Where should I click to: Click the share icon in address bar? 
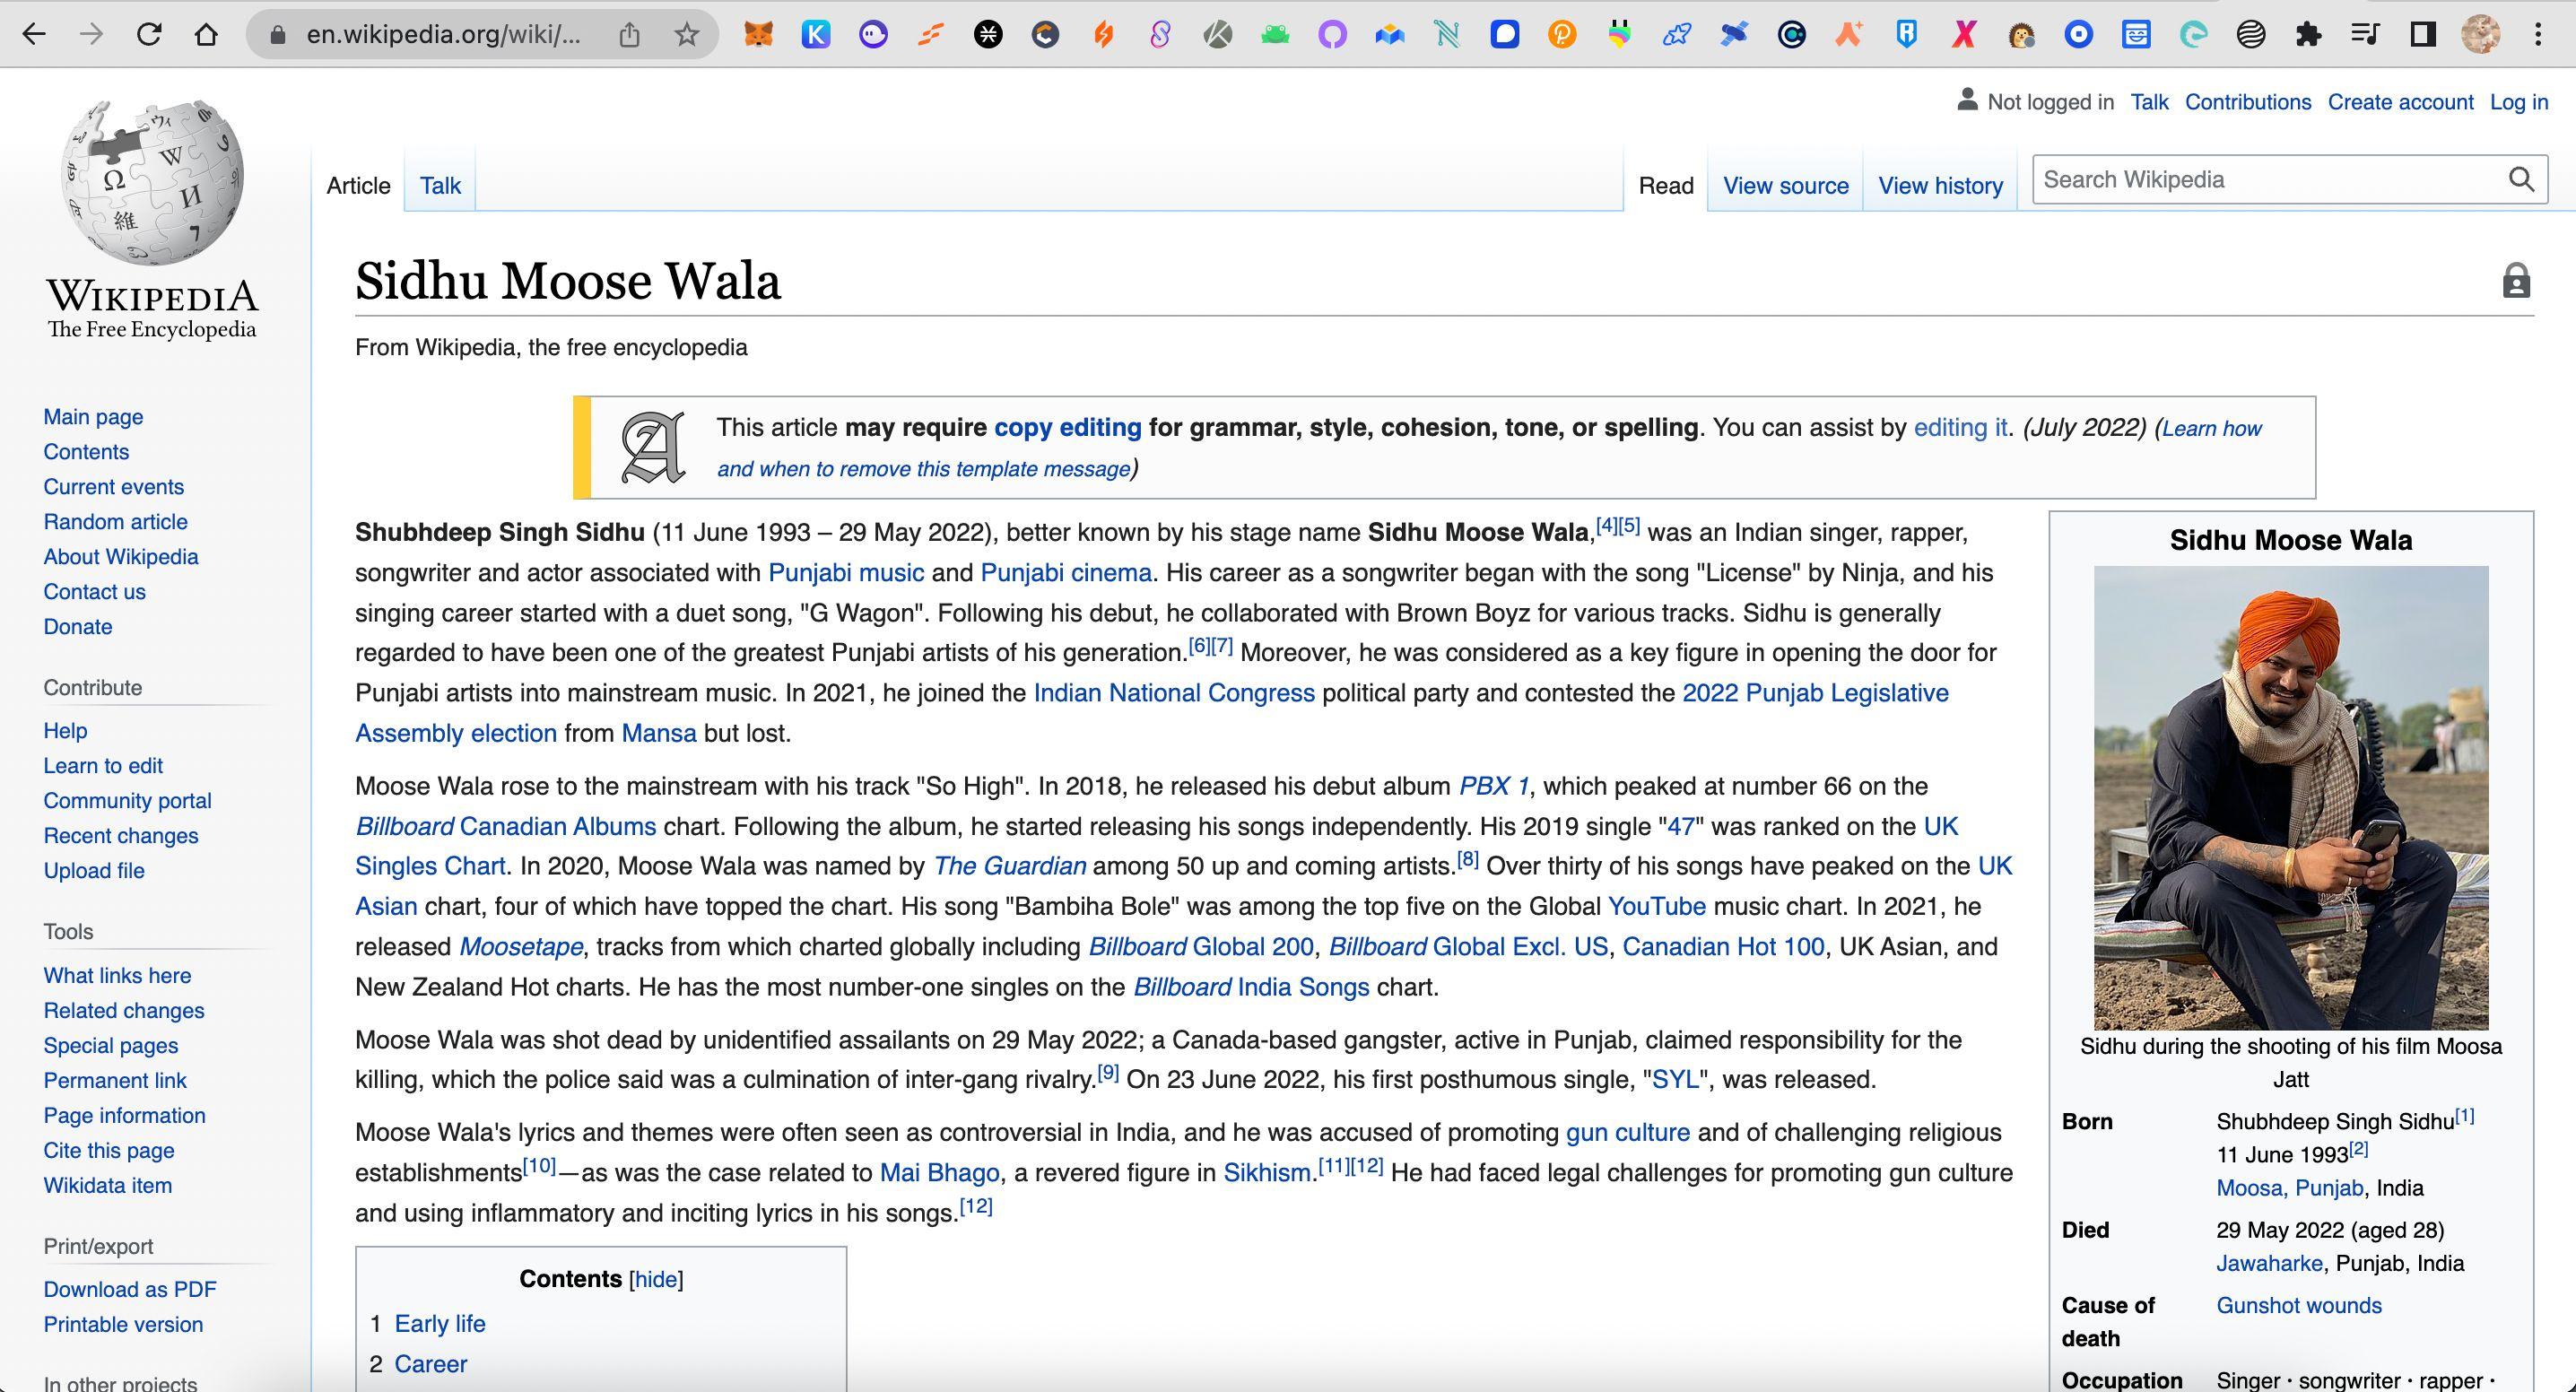[x=629, y=35]
